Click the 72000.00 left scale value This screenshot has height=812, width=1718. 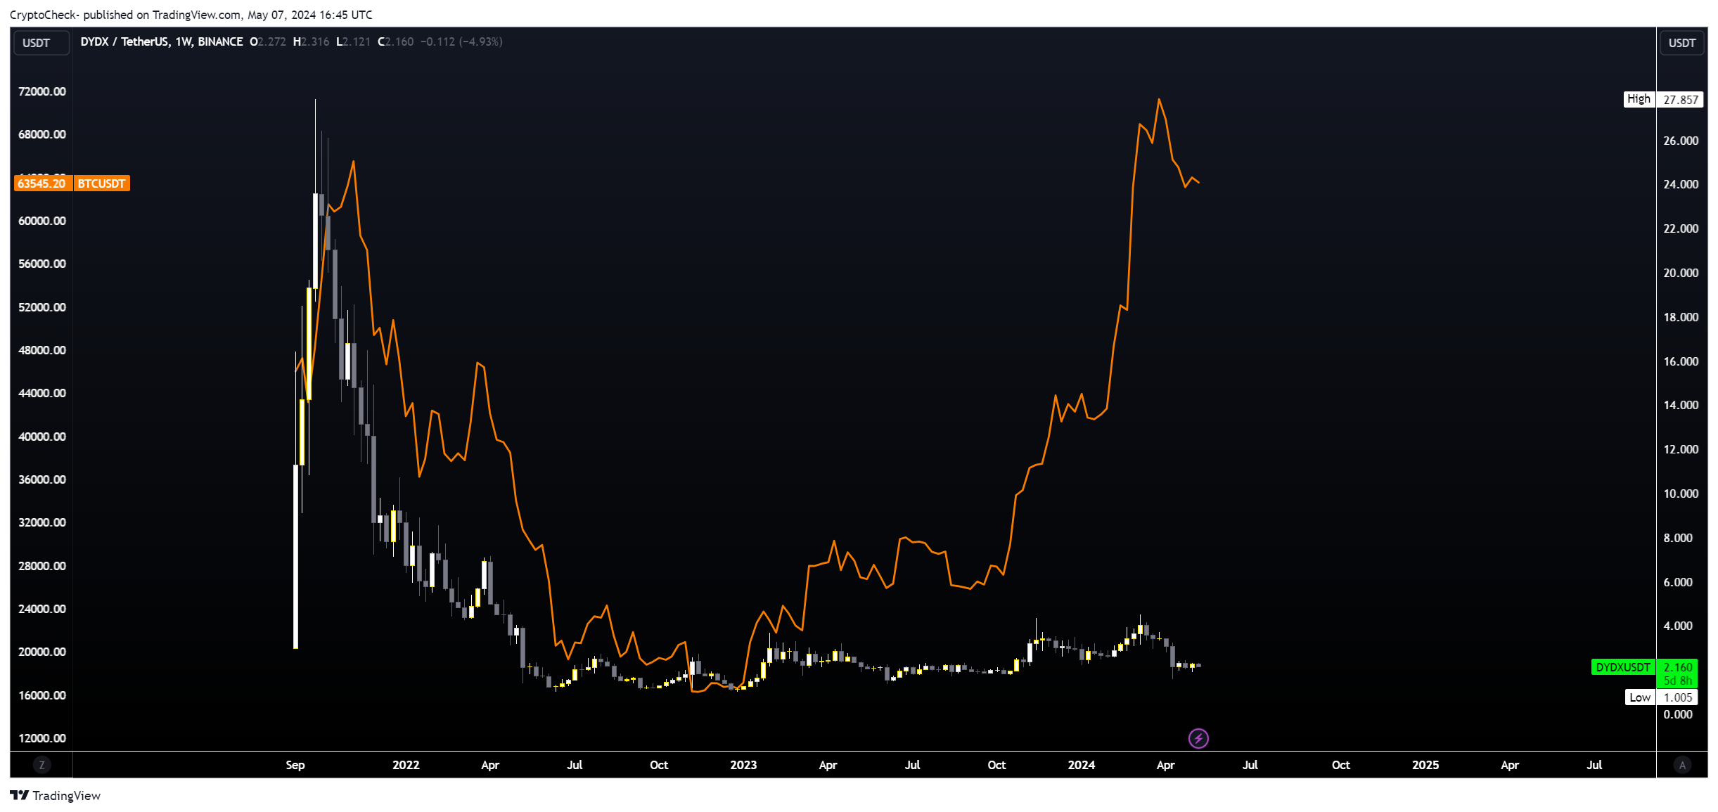coord(42,91)
